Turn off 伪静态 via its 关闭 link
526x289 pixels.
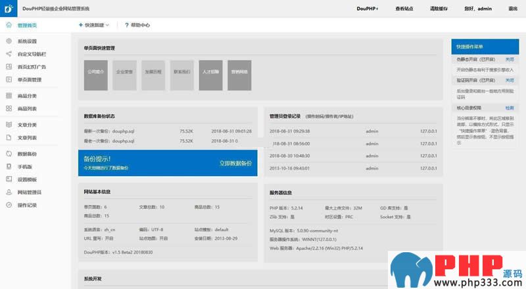(509, 59)
